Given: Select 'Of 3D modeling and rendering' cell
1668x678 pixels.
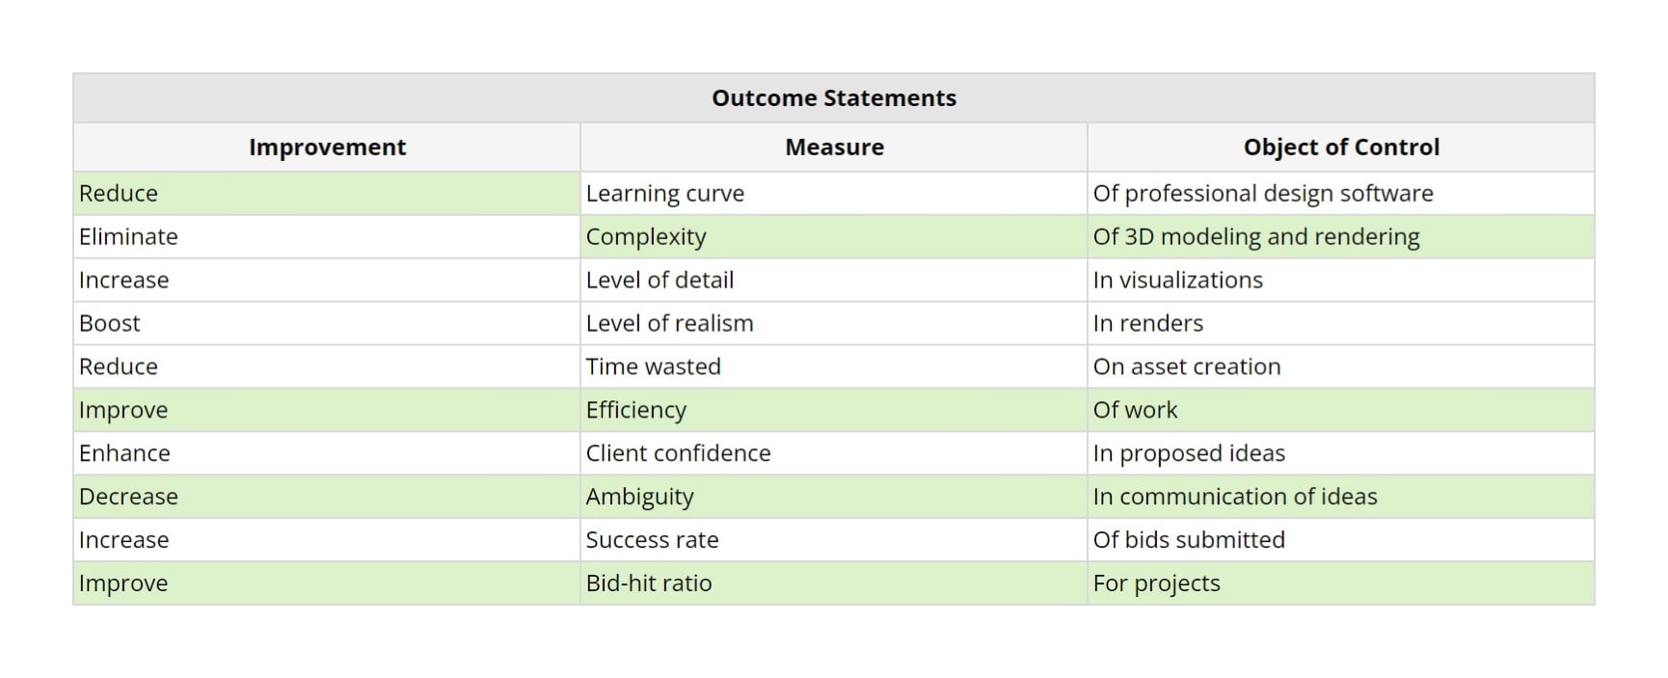Looking at the screenshot, I should coord(1256,237).
